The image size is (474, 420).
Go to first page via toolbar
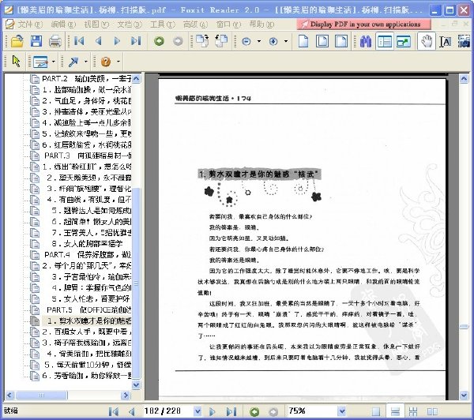[x=79, y=41]
